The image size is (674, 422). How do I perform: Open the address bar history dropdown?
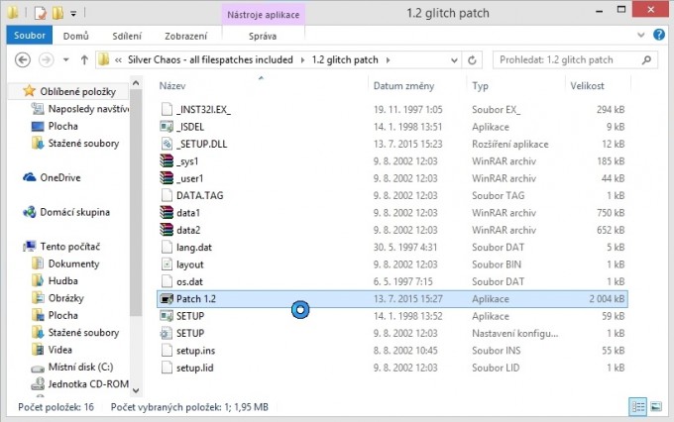pos(454,60)
